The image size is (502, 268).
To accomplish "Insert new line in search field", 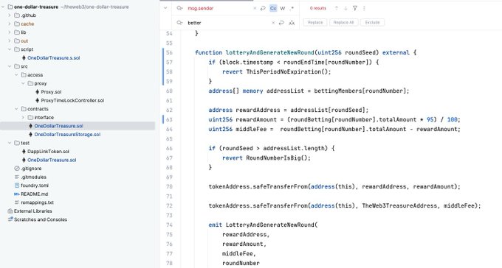I will click(x=263, y=8).
